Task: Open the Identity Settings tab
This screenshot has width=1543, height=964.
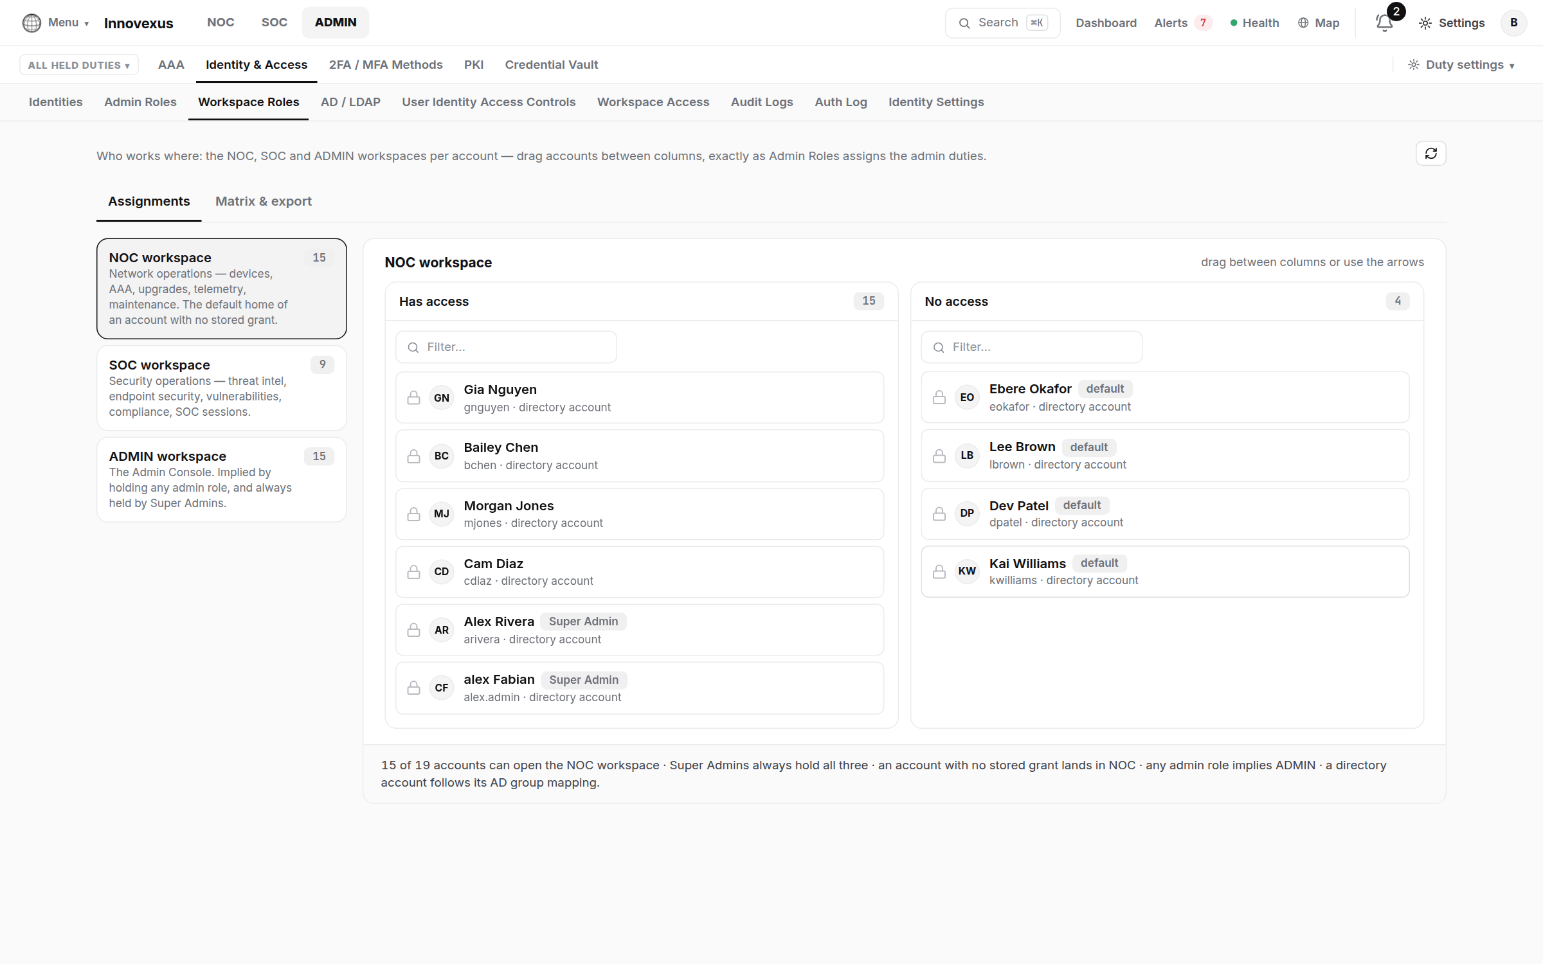Action: (x=936, y=102)
